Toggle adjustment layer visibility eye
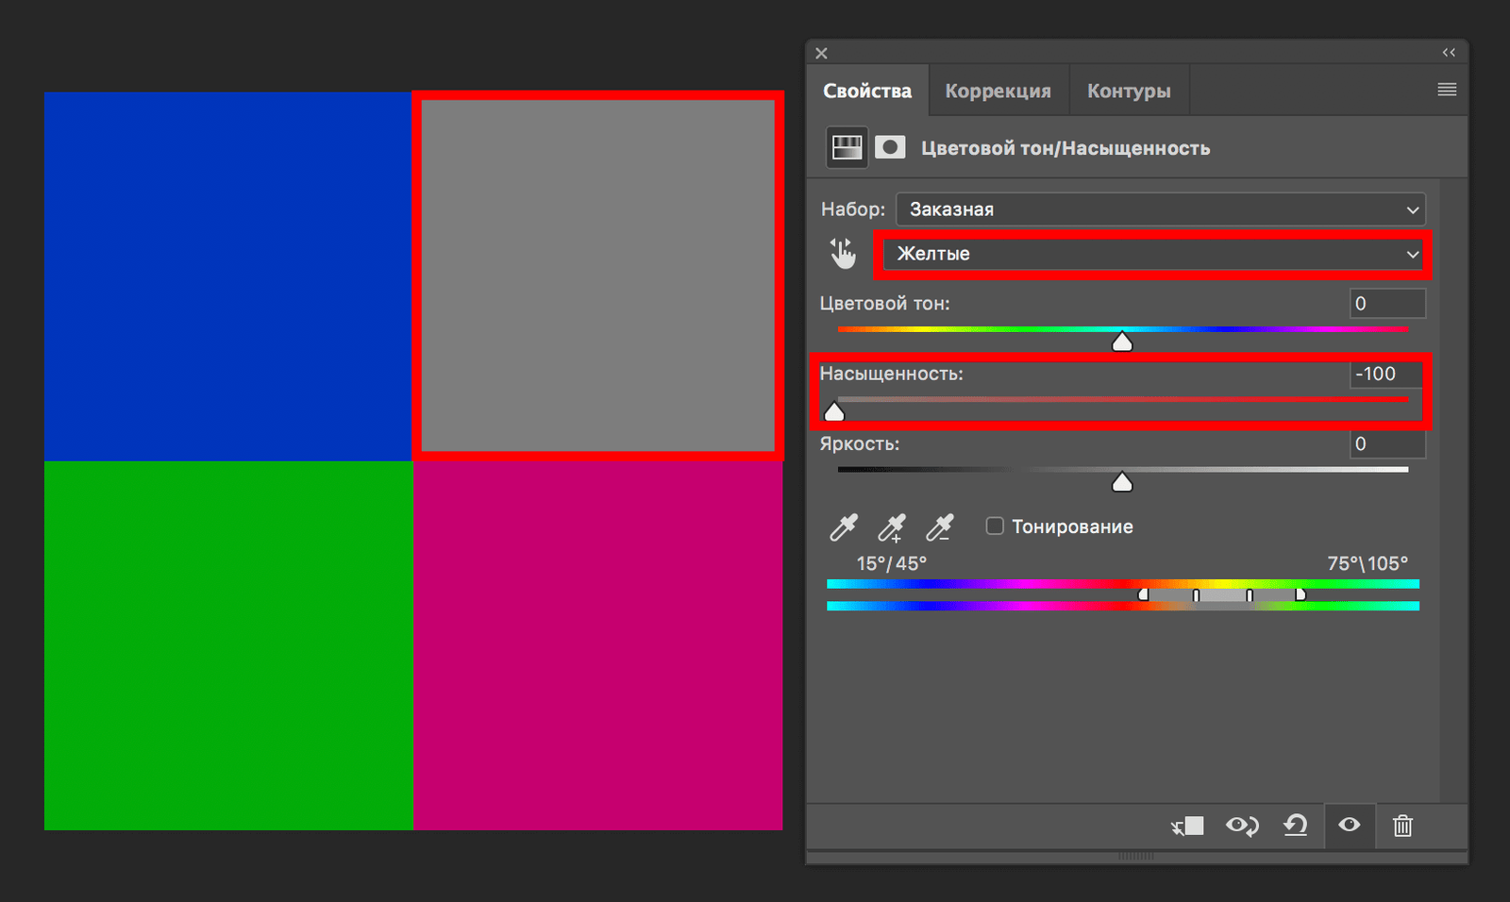This screenshot has width=1510, height=902. [1350, 826]
